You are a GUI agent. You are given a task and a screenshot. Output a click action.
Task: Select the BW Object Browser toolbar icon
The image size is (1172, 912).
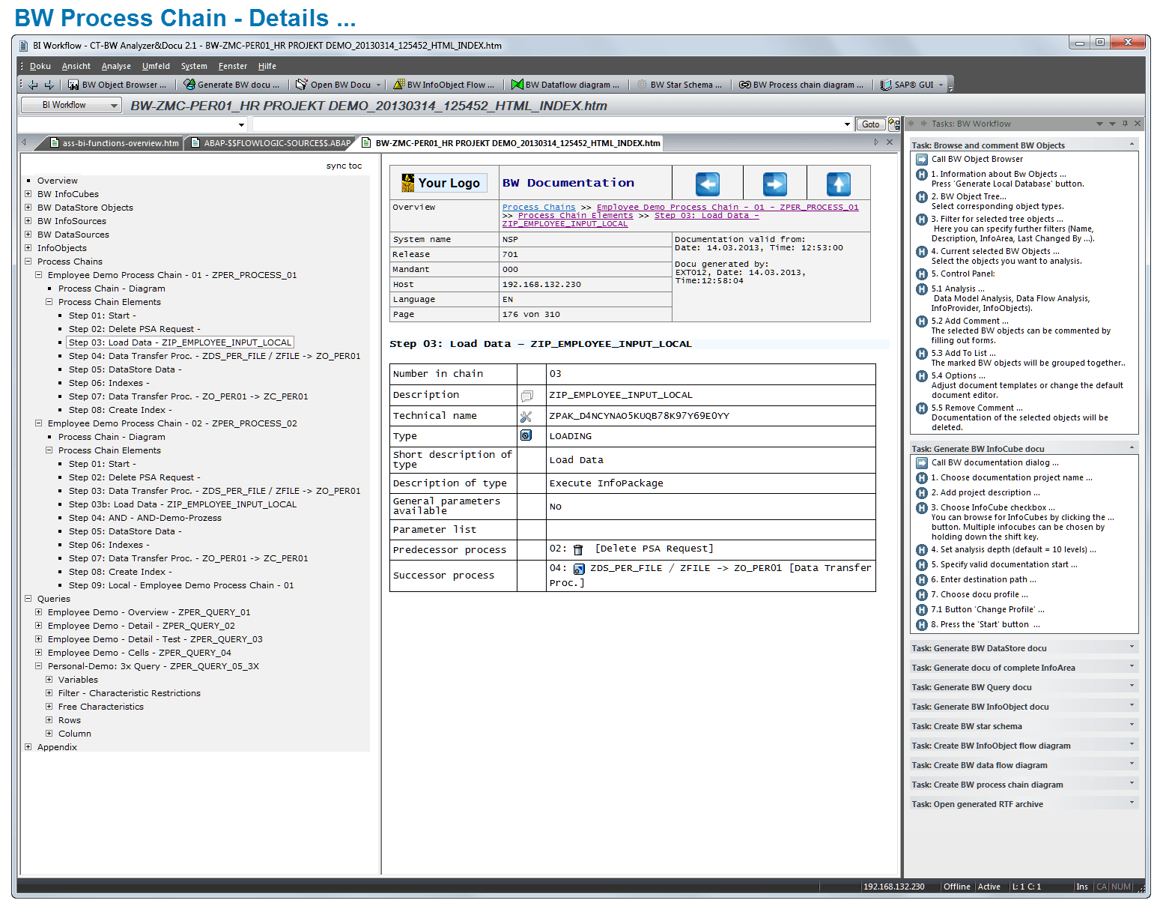click(x=73, y=84)
